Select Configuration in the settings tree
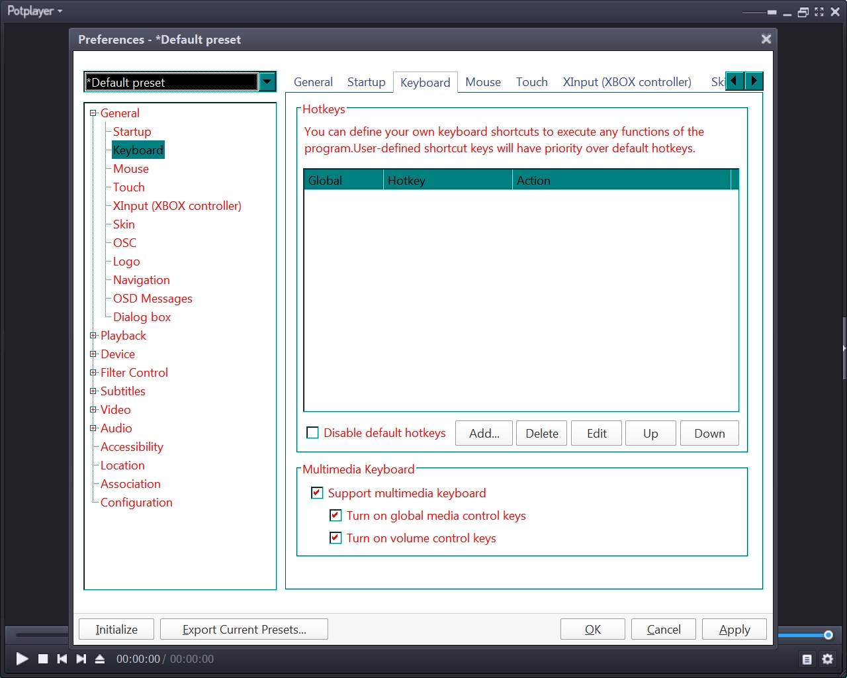The width and height of the screenshot is (847, 678). [136, 503]
